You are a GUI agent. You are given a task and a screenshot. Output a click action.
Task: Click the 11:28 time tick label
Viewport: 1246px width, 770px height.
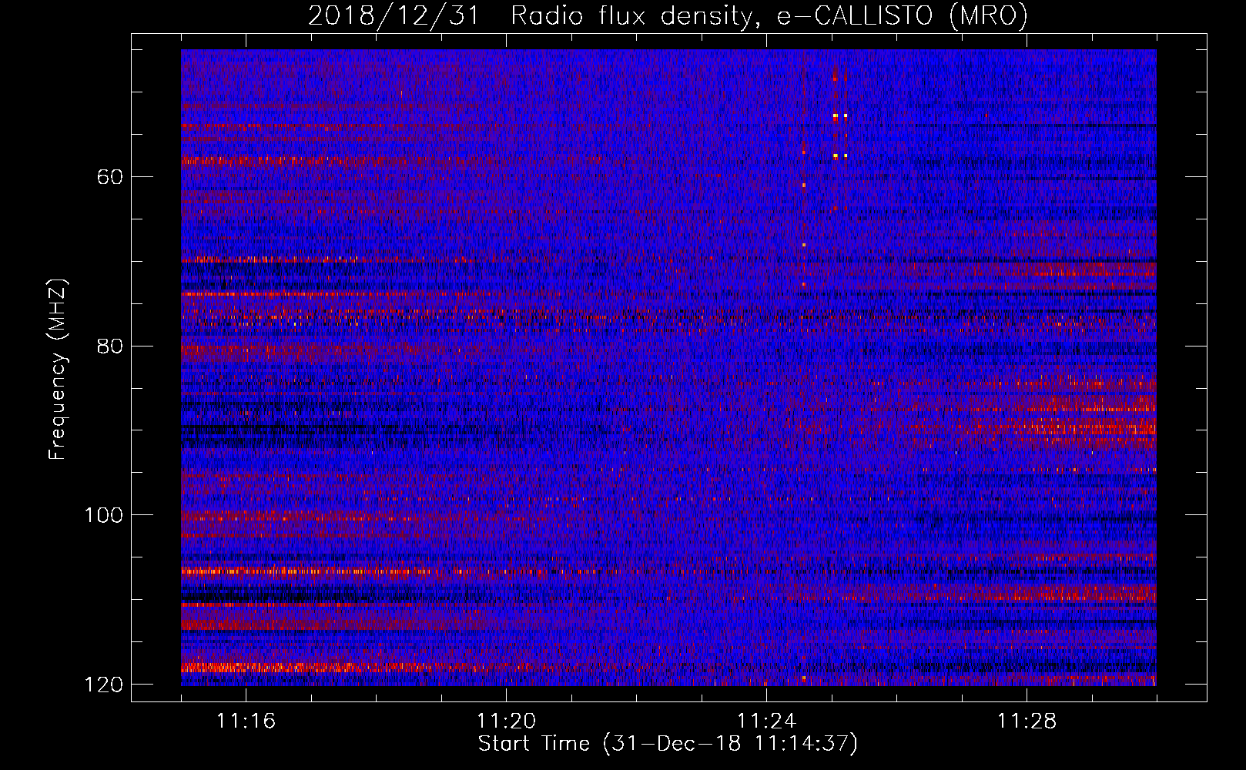1027,721
